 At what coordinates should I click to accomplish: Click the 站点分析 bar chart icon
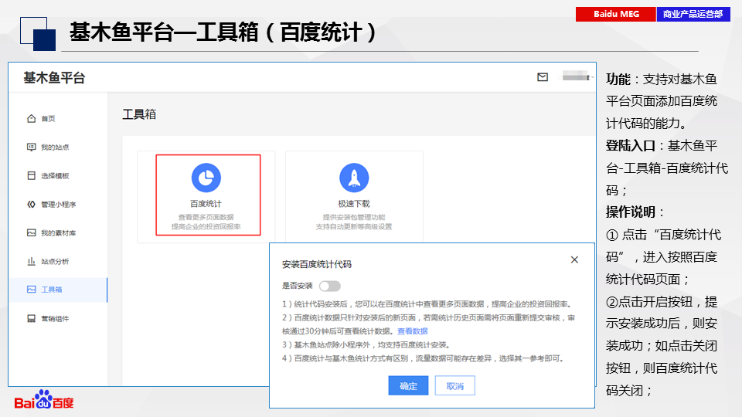point(31,261)
